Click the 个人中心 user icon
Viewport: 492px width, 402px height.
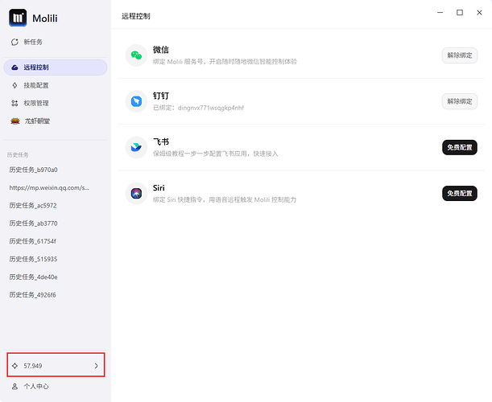pos(14,387)
